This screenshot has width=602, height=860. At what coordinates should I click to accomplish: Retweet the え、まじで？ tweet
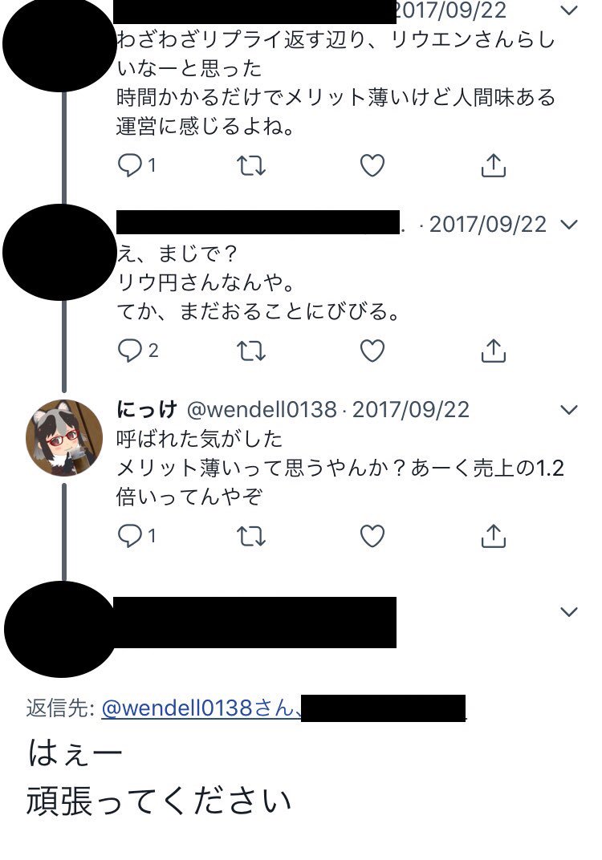(x=251, y=351)
